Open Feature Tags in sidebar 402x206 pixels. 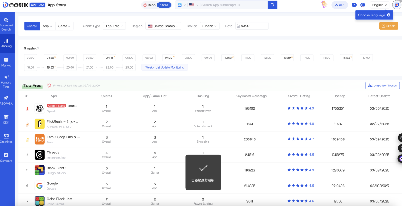[6, 82]
